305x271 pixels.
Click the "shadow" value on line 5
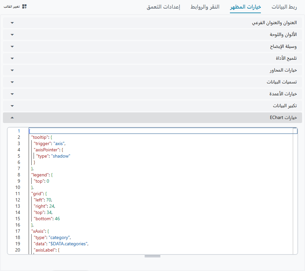[x=61, y=156]
